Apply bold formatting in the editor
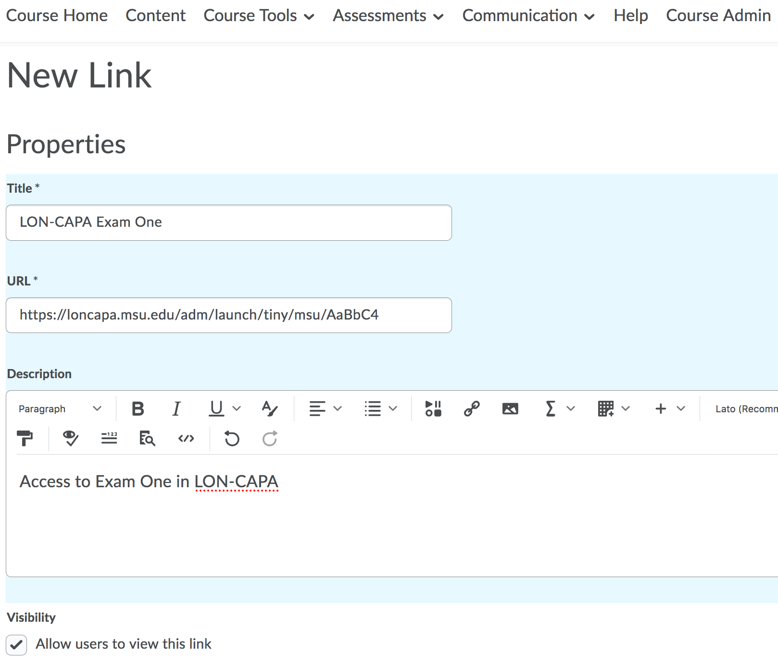This screenshot has width=778, height=666. point(138,409)
